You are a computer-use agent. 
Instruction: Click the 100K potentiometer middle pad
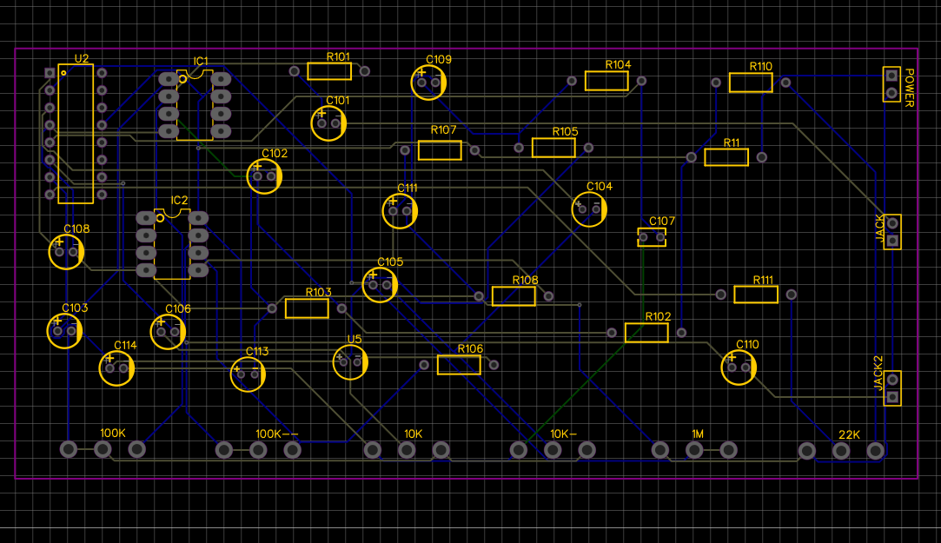click(x=103, y=449)
